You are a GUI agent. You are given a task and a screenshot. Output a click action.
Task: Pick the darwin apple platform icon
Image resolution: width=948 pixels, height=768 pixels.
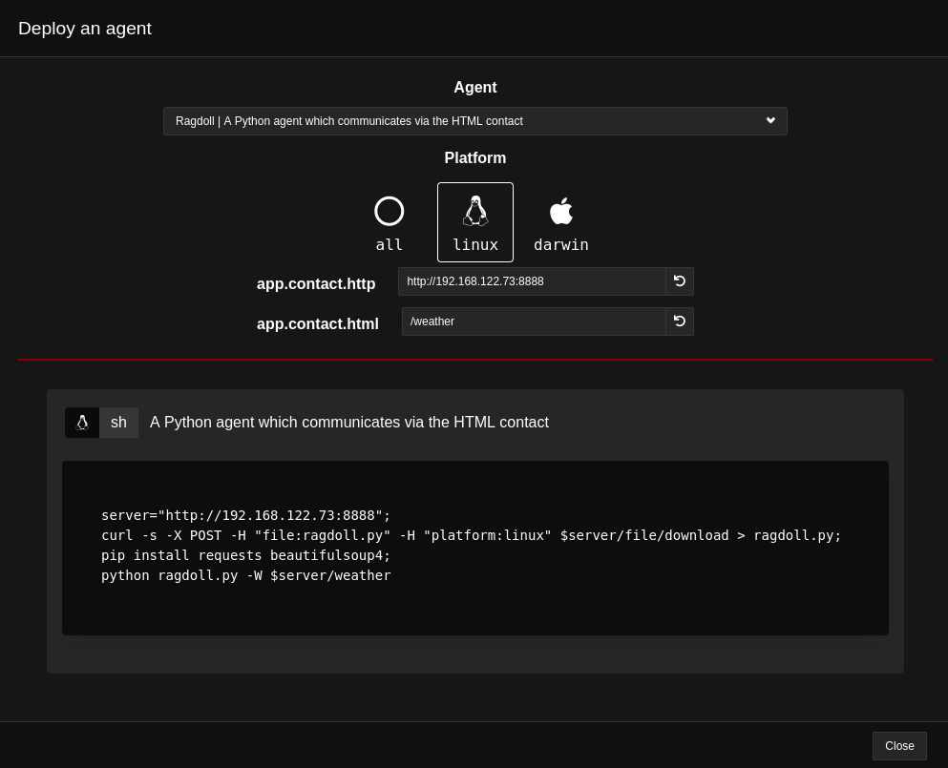pyautogui.click(x=561, y=211)
